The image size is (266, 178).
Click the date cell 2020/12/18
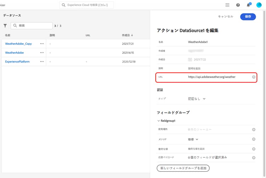tap(129, 62)
